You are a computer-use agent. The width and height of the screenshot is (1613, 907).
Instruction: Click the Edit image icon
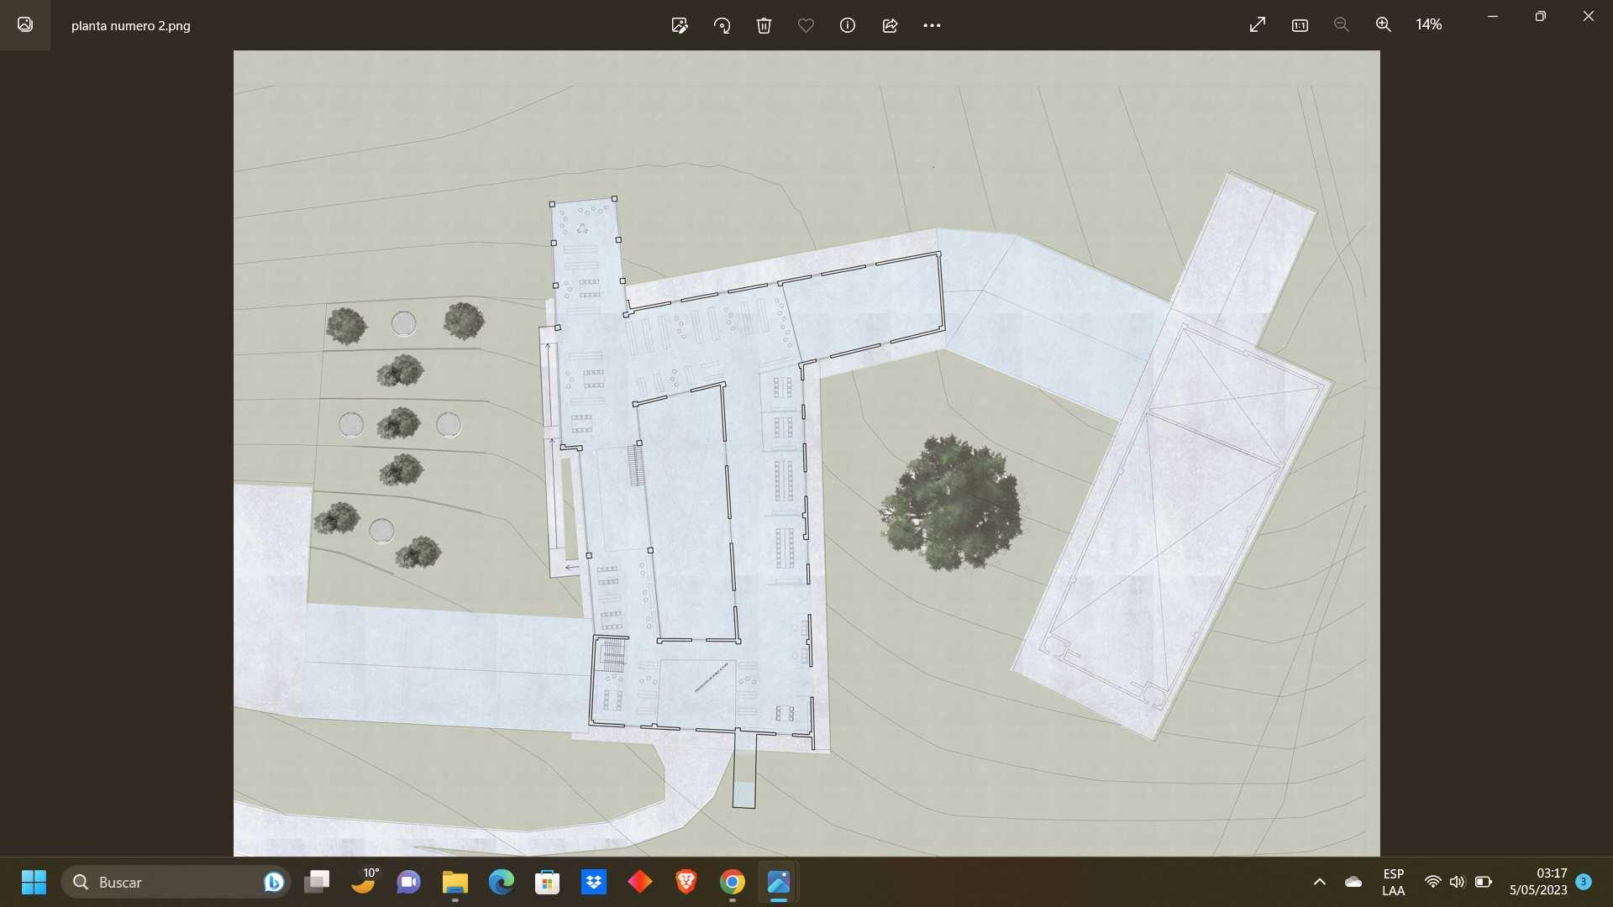(x=680, y=25)
